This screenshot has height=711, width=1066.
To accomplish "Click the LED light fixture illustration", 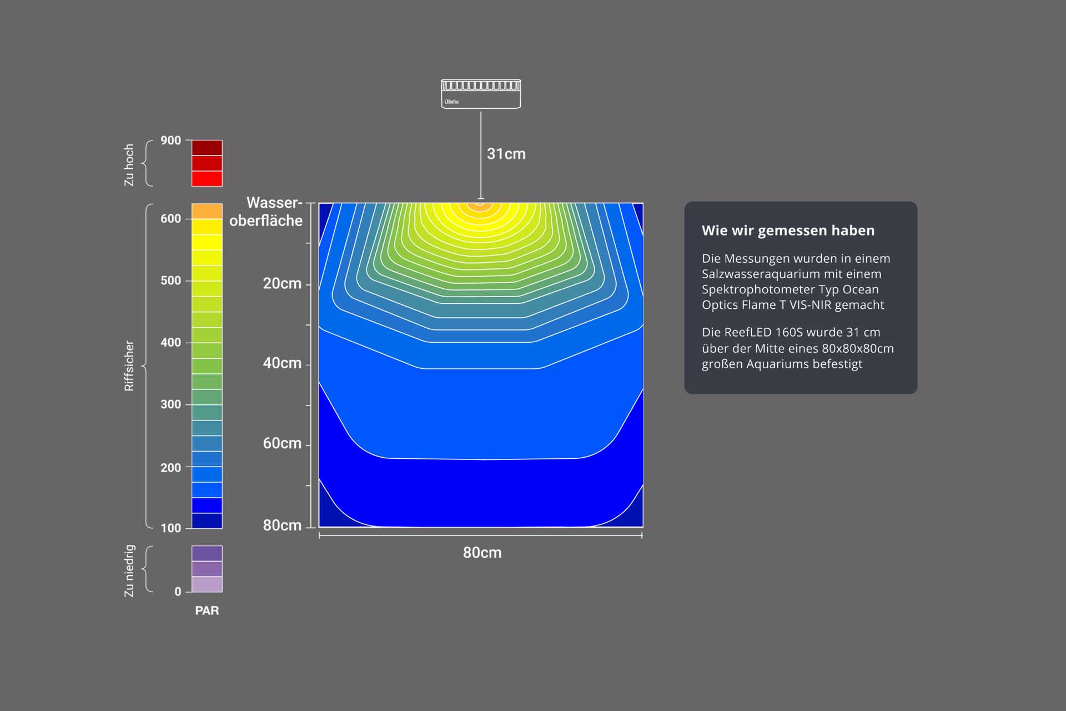I will (x=481, y=93).
